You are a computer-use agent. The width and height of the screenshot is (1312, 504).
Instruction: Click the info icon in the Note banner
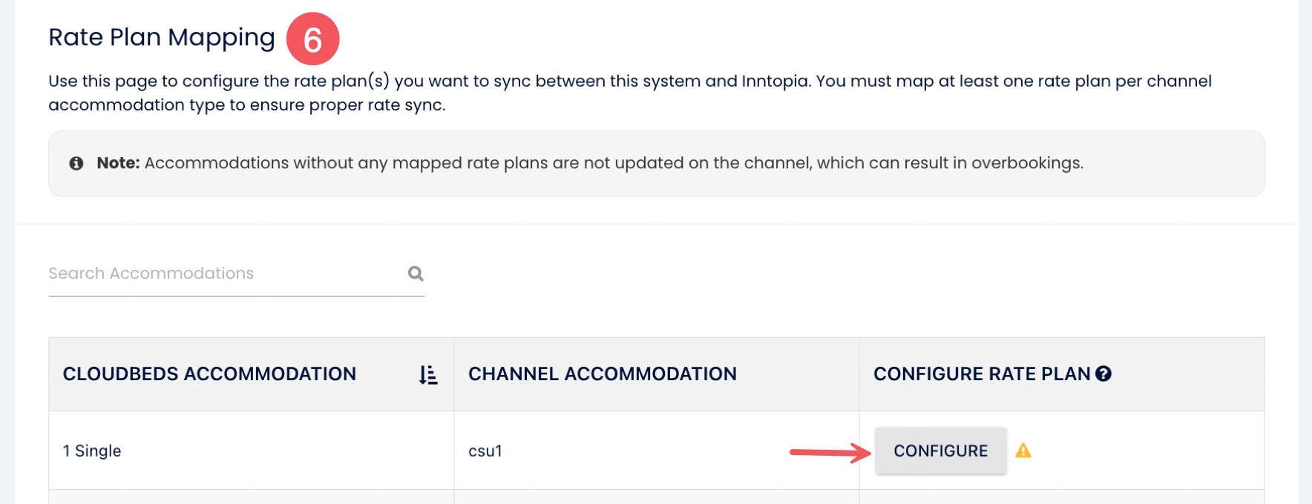point(76,162)
